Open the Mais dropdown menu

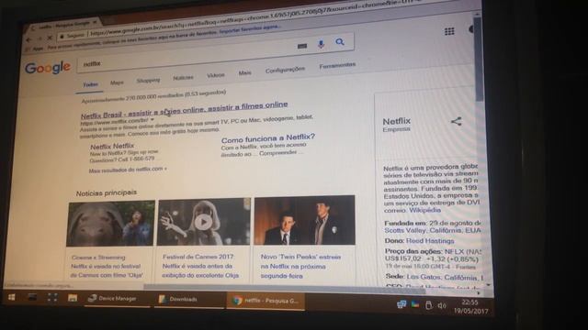(x=245, y=72)
